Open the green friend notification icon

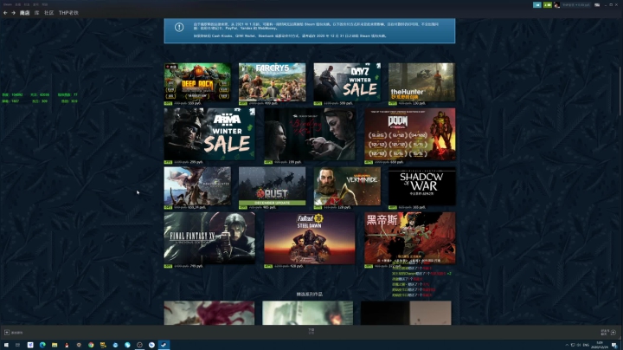click(x=548, y=5)
